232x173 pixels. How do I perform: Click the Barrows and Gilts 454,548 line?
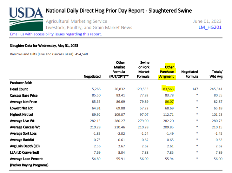click(x=49, y=54)
